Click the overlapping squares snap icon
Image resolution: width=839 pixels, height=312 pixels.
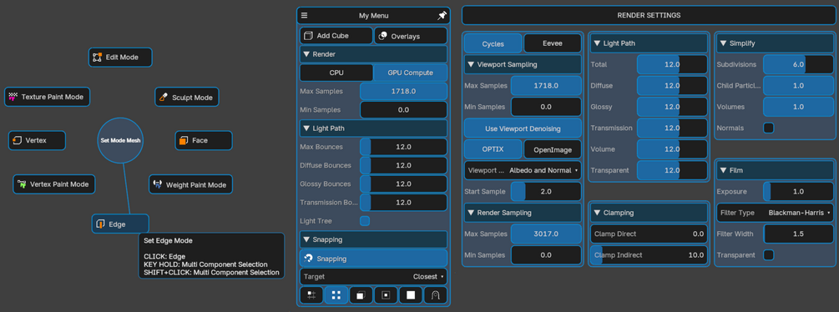[x=361, y=295]
